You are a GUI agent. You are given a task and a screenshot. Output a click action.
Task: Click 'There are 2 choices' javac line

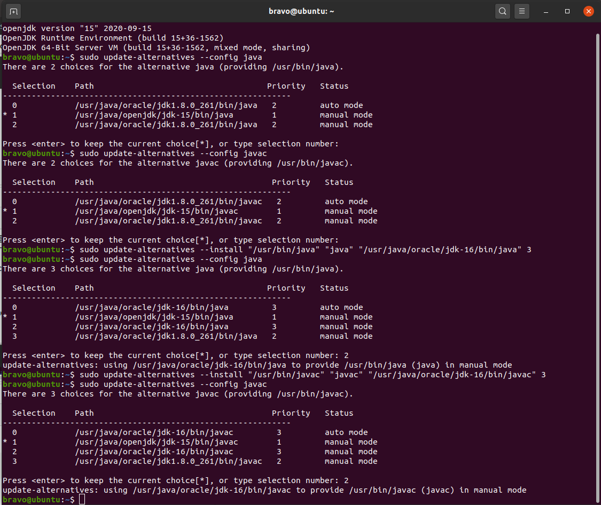[178, 163]
